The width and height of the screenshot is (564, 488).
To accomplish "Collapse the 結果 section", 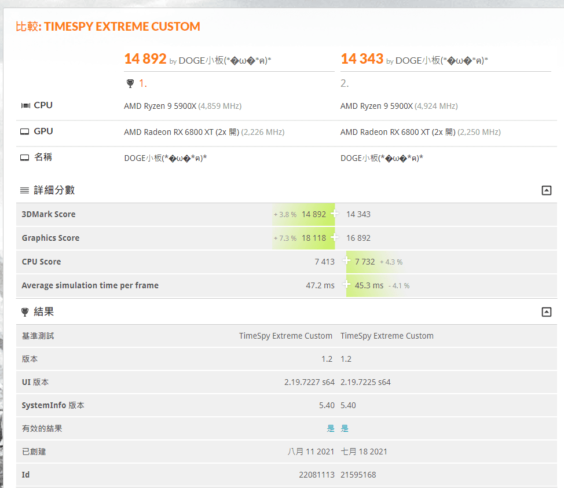I will (546, 312).
